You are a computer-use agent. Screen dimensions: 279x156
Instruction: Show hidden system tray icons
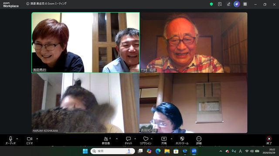coord(221,151)
